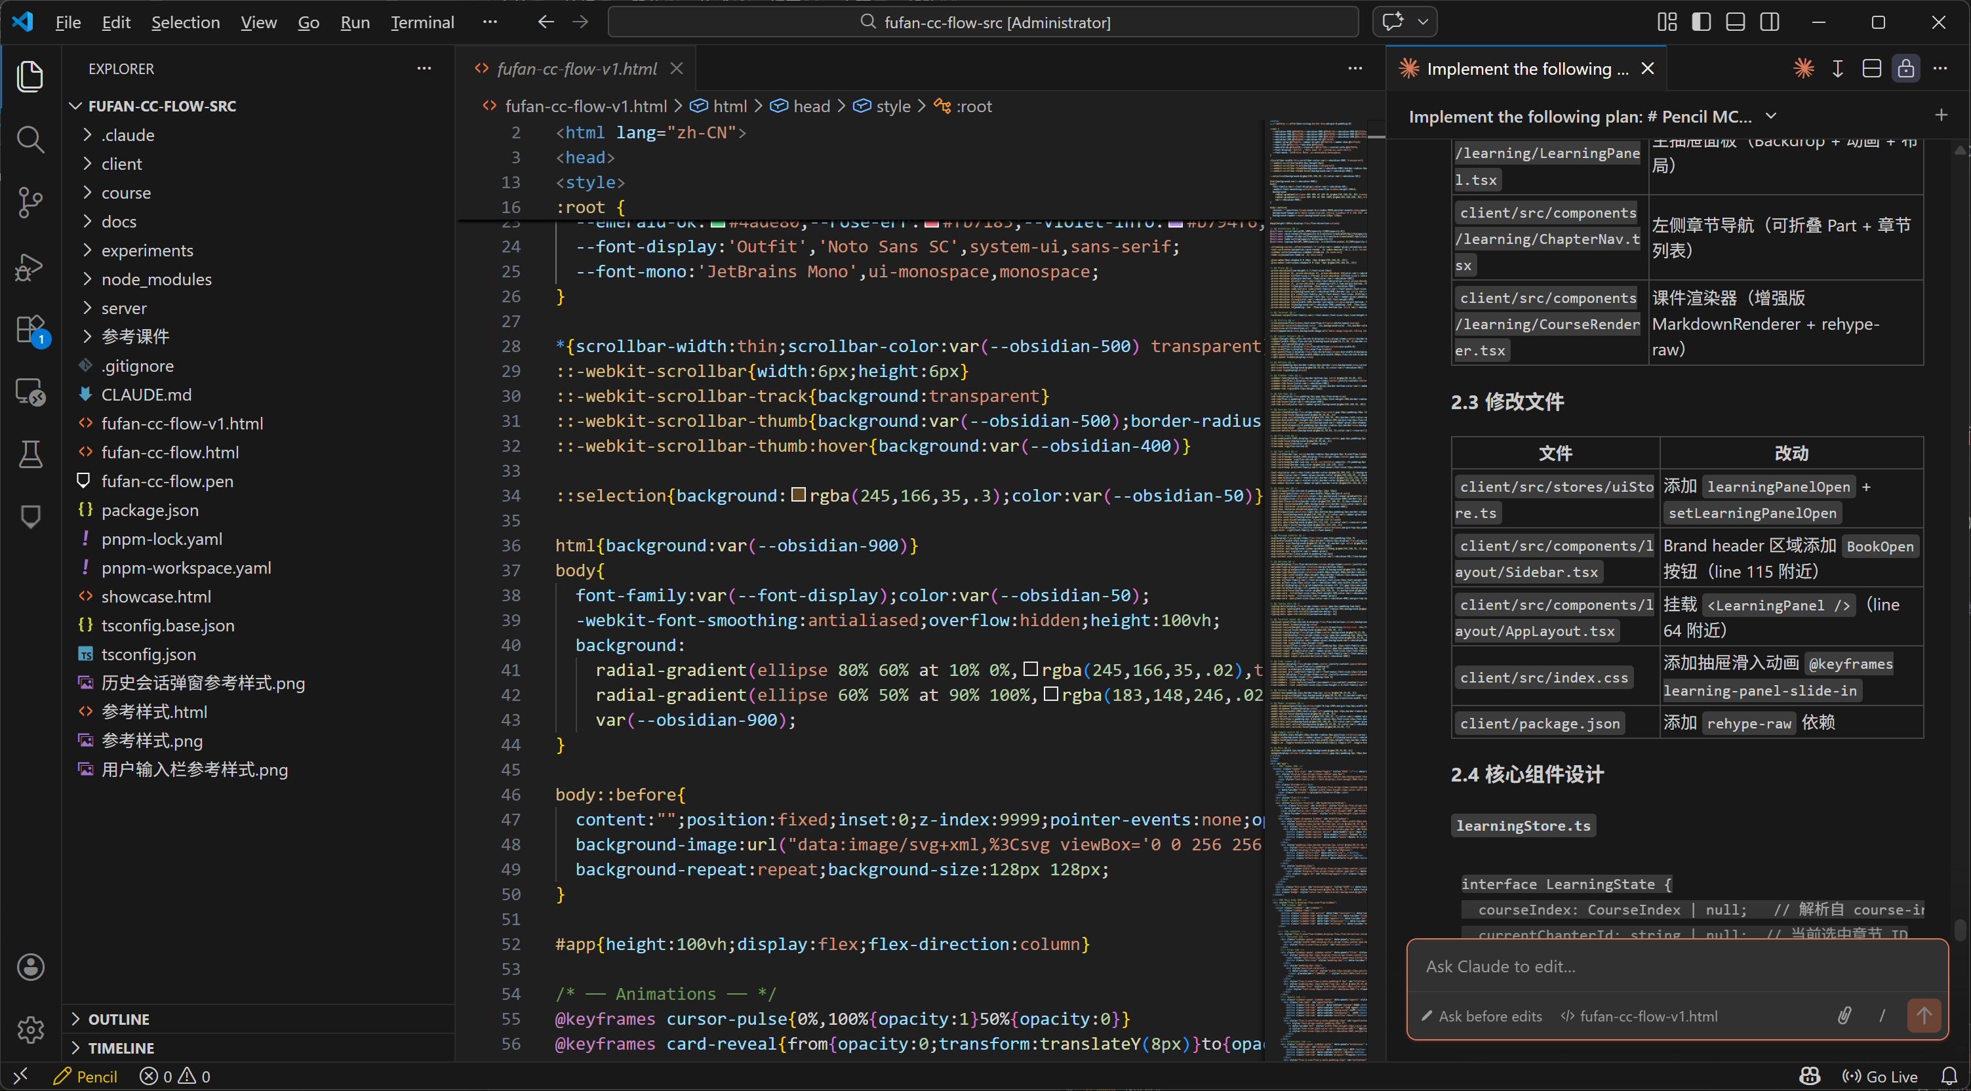Open the Run menu

(355, 22)
